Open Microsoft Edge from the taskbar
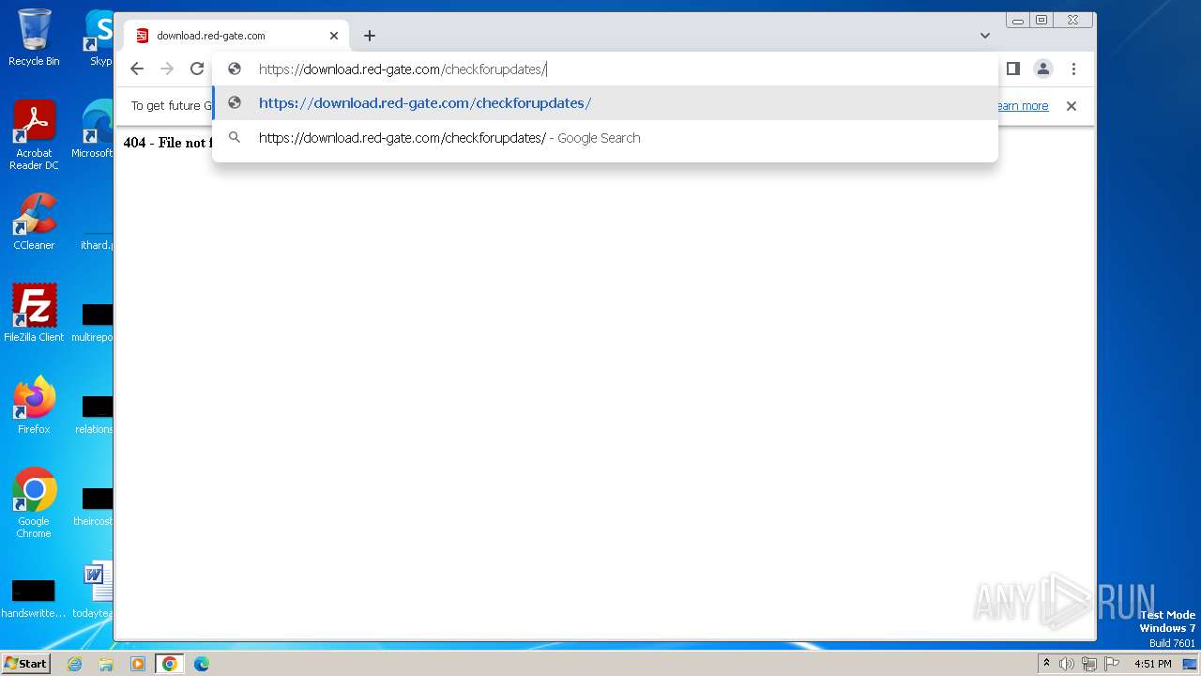 [202, 664]
